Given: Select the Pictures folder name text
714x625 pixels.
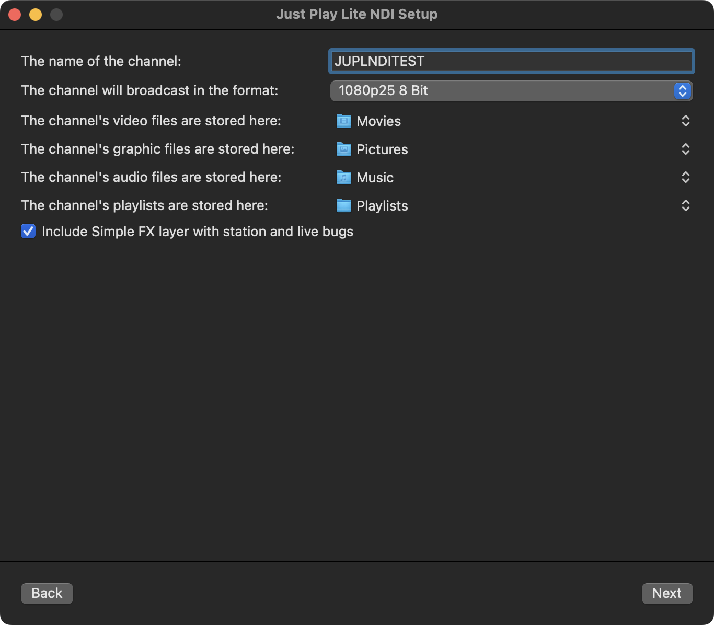Looking at the screenshot, I should 382,149.
